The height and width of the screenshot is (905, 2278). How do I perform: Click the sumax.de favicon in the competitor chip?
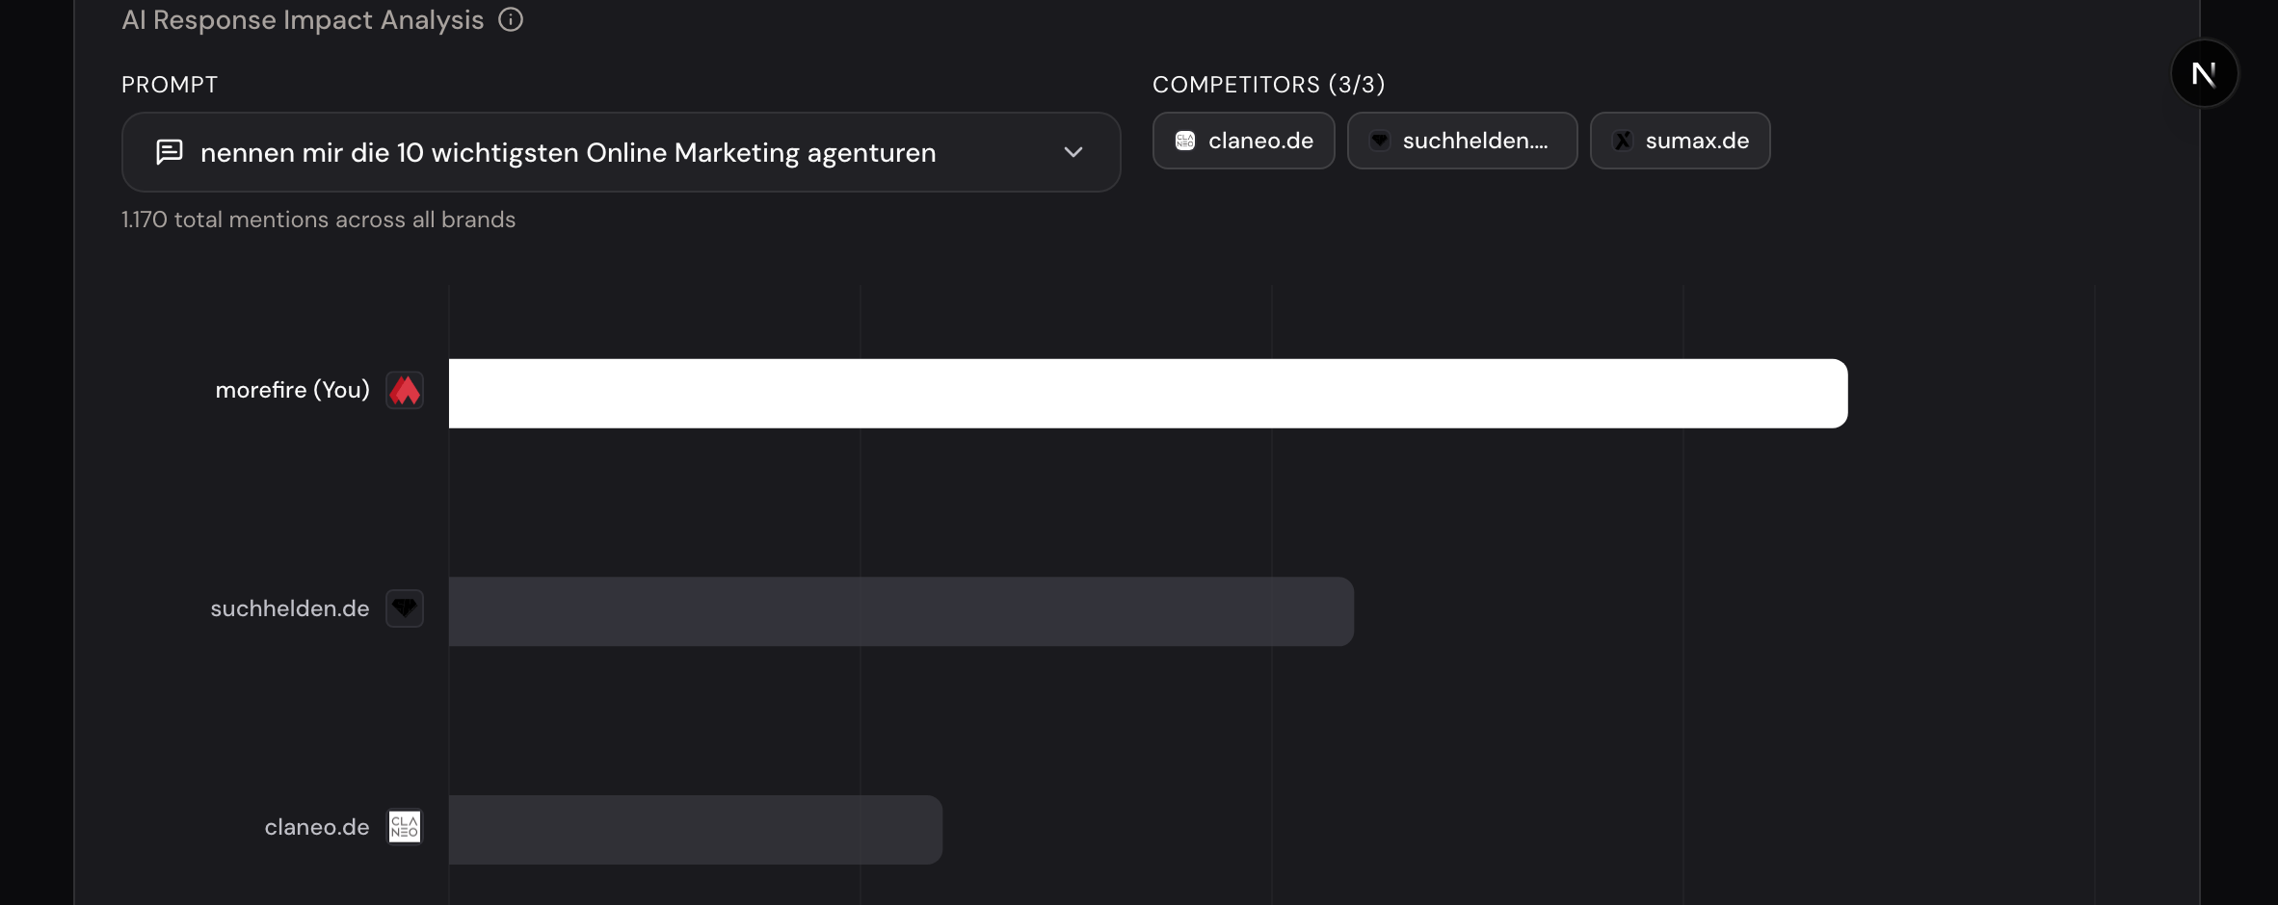pos(1623,141)
